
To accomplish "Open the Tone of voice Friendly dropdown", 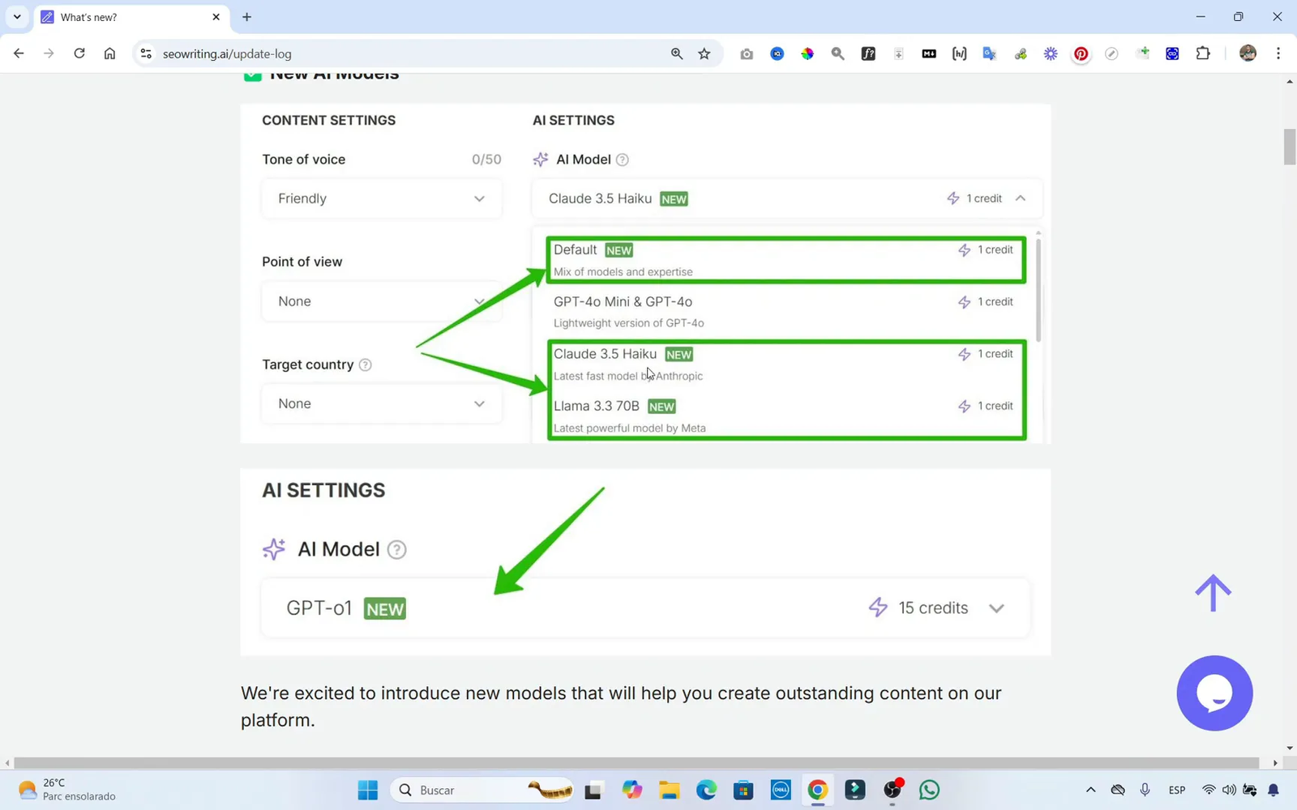I will [381, 198].
